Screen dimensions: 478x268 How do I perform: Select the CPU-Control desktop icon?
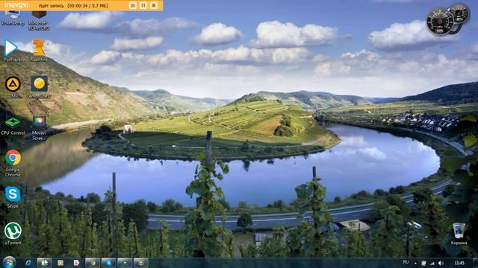(13, 126)
